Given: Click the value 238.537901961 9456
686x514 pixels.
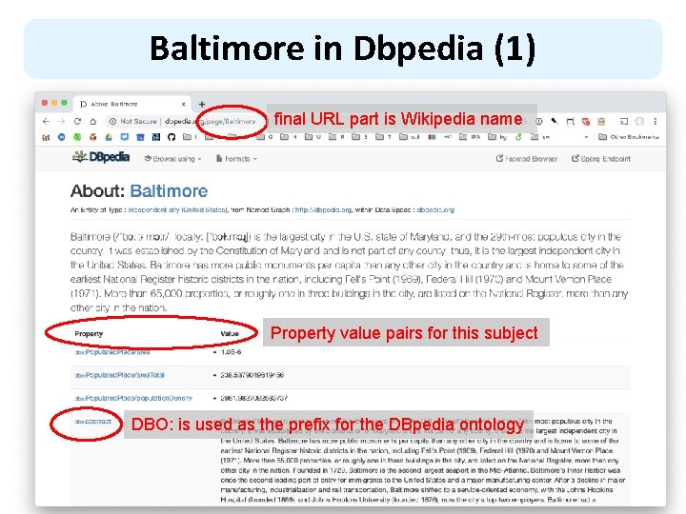Looking at the screenshot, I should [252, 375].
